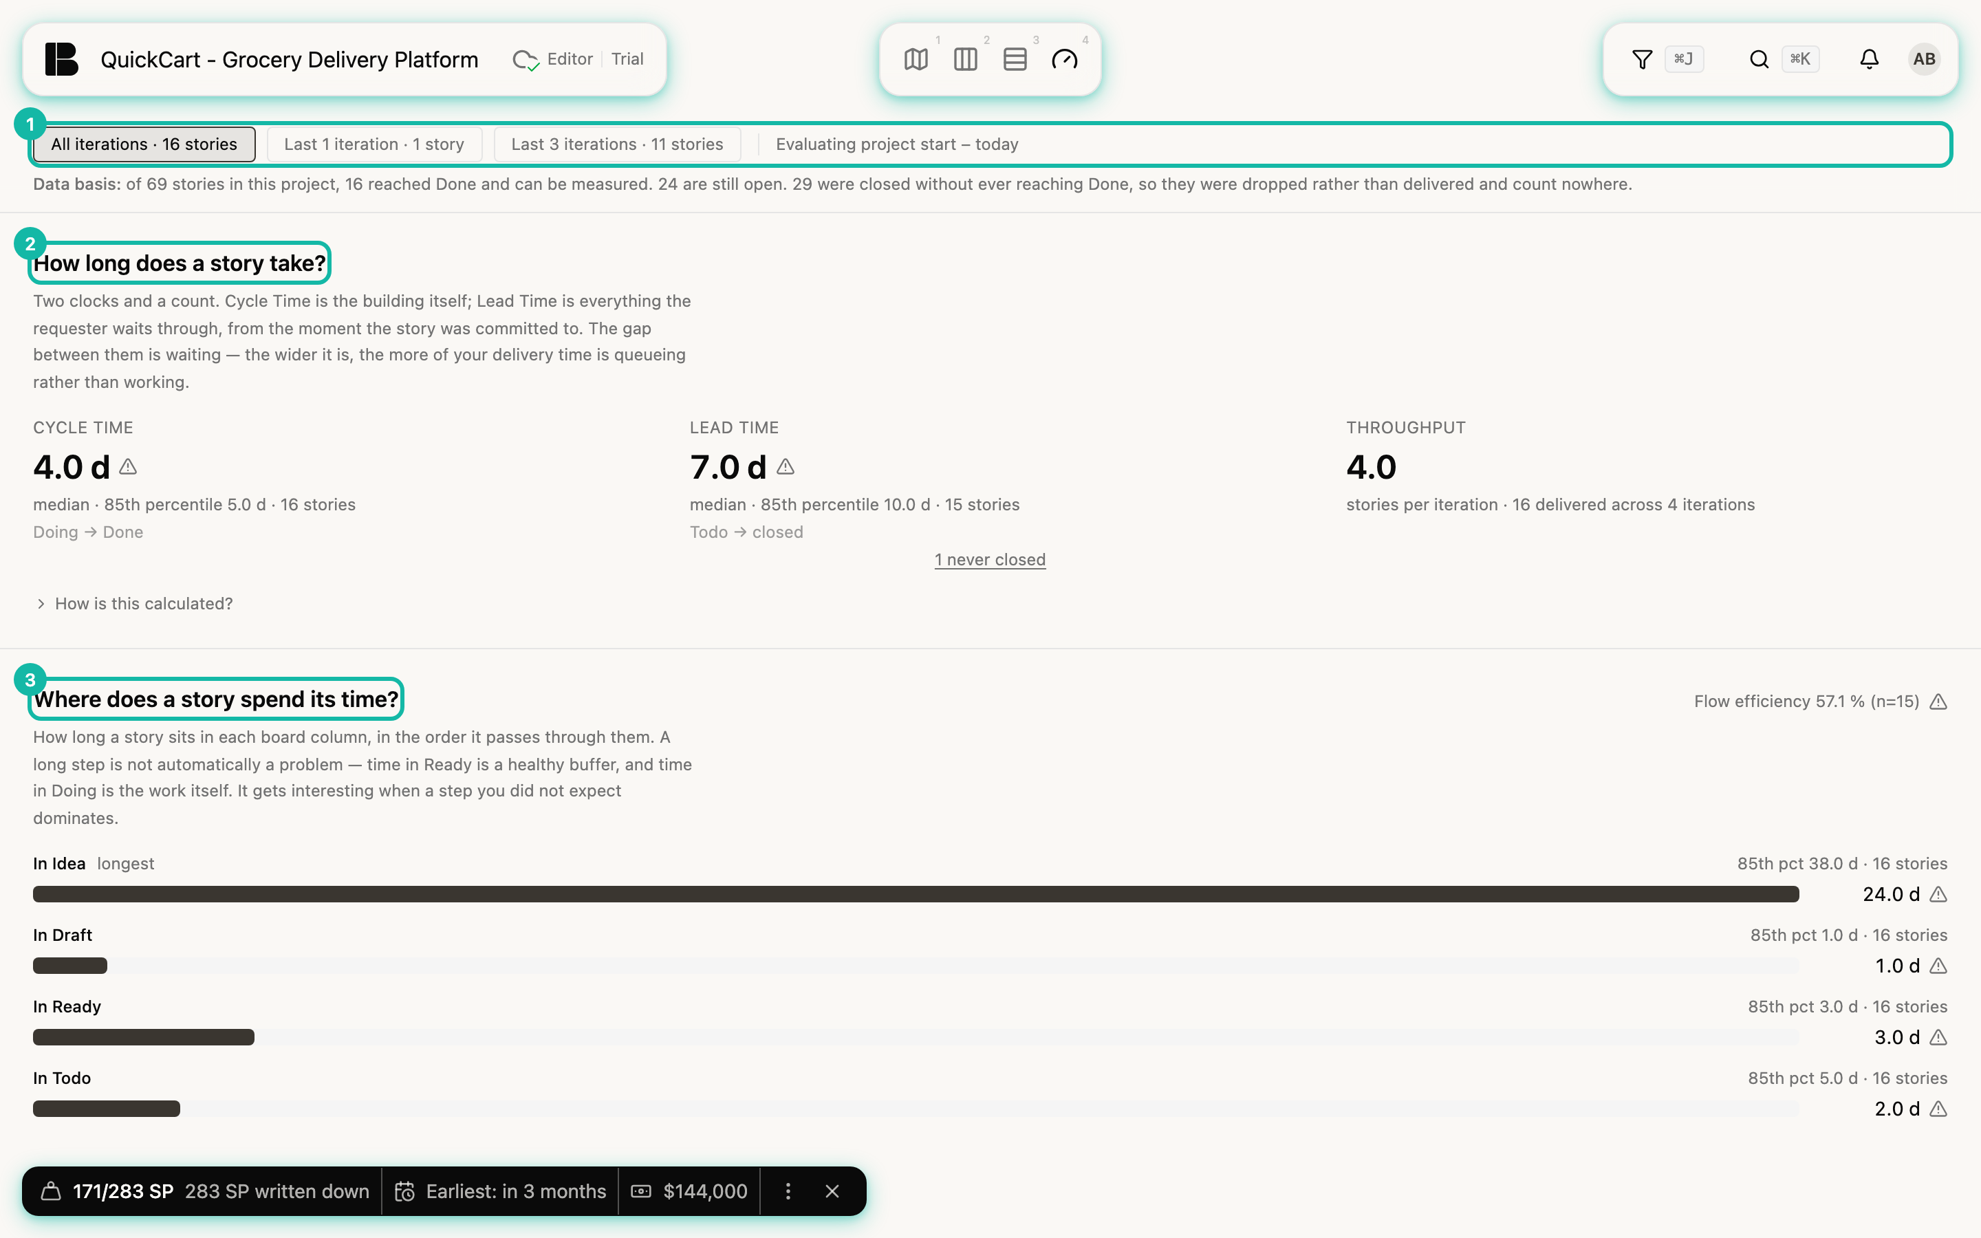The image size is (1981, 1238).
Task: Click the THROUGHPUT 4.0 value
Action: click(x=1371, y=467)
